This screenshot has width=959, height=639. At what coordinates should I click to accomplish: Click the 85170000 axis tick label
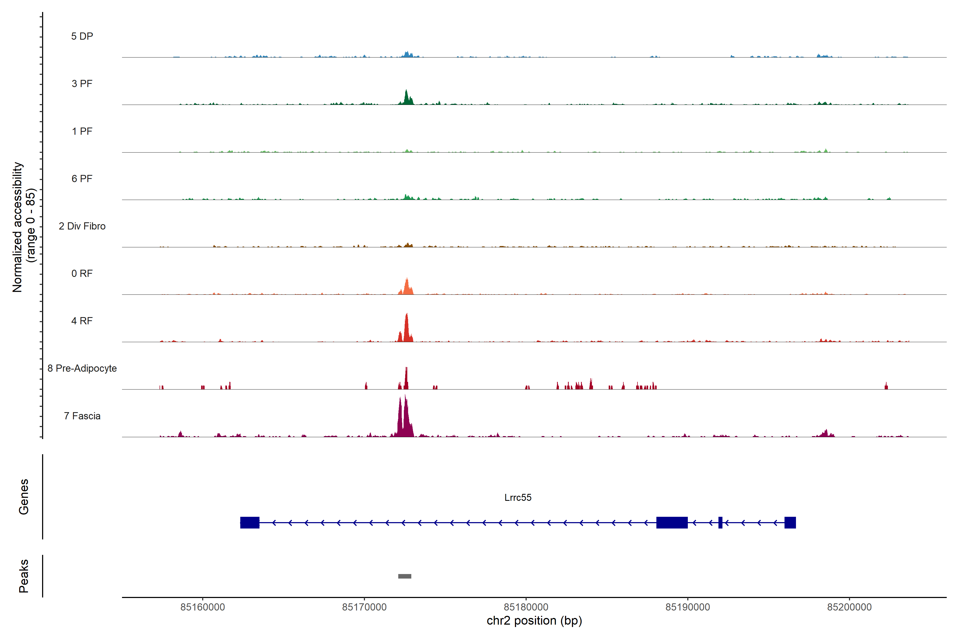(364, 607)
